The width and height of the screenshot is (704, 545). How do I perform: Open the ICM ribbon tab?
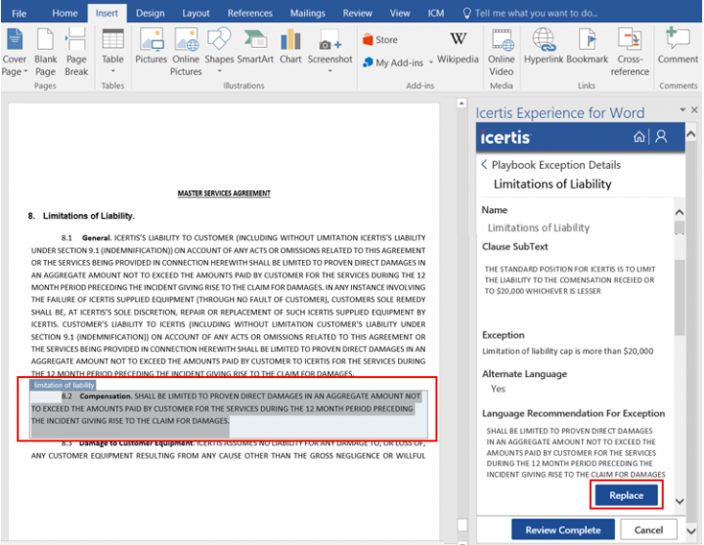pyautogui.click(x=435, y=14)
